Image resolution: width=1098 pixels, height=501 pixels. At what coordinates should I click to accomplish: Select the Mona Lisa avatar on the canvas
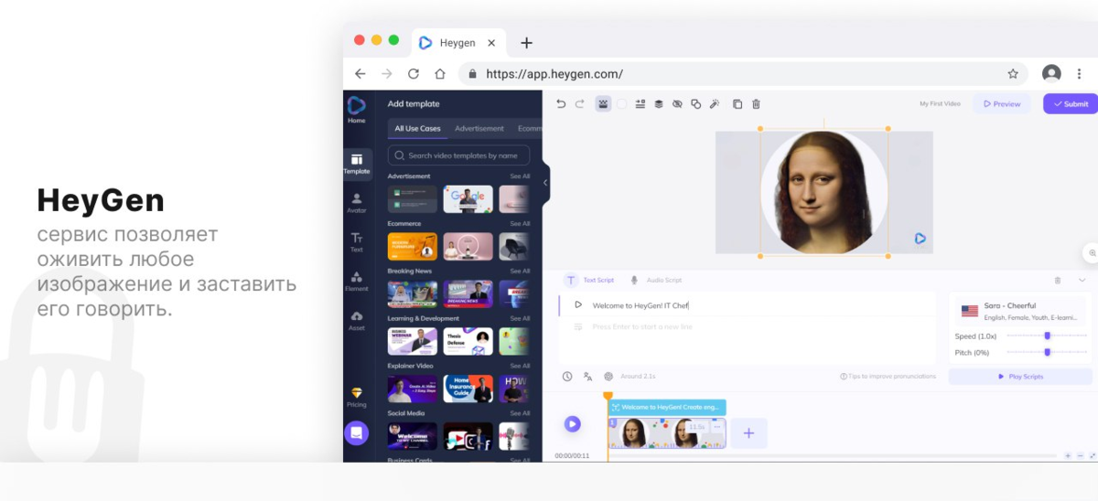pyautogui.click(x=824, y=193)
